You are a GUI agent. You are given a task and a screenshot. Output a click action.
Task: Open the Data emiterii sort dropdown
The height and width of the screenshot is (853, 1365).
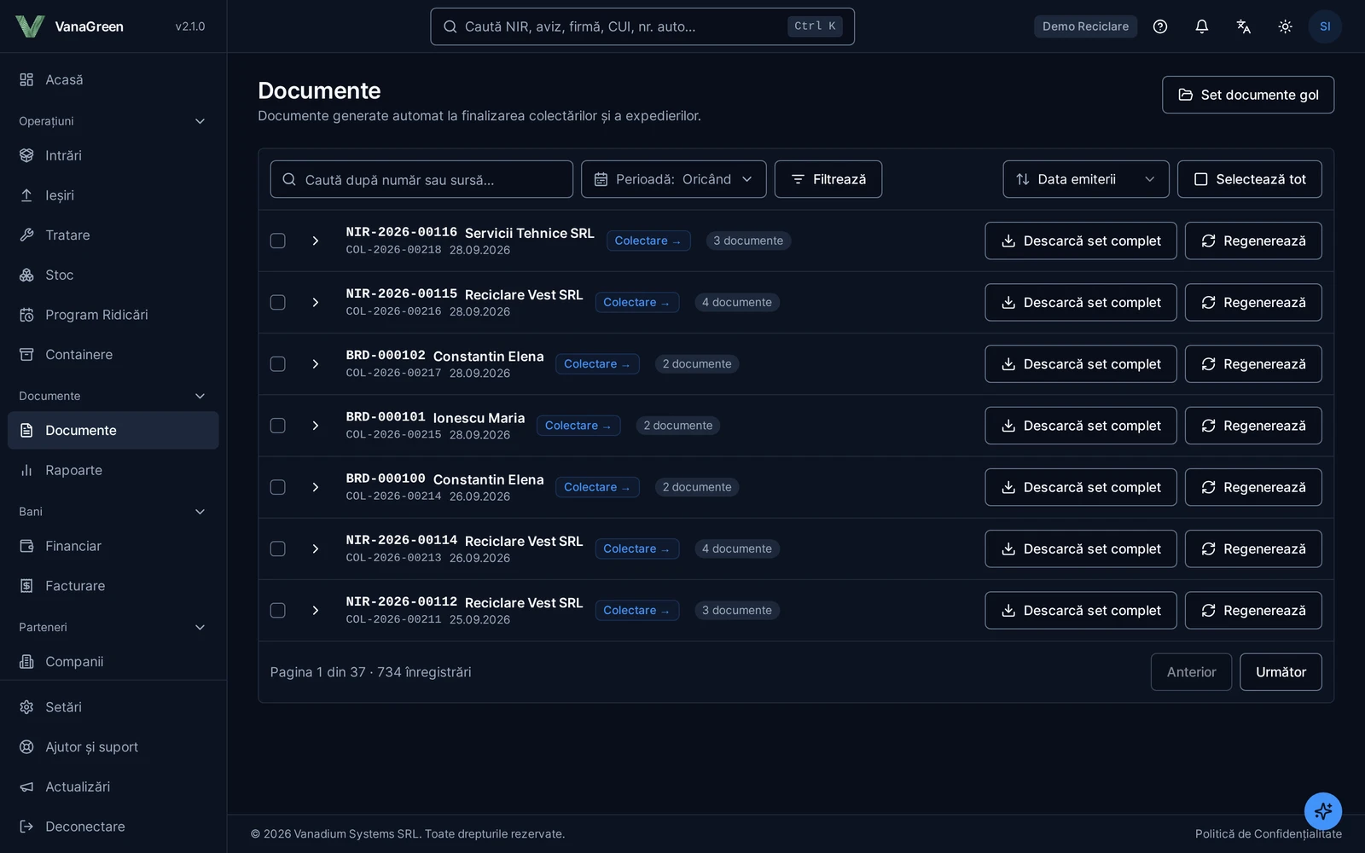pos(1085,179)
